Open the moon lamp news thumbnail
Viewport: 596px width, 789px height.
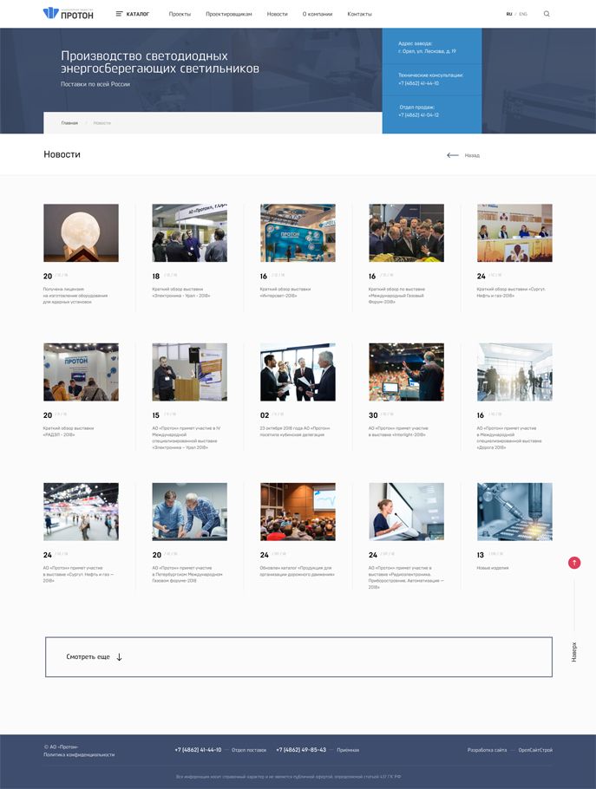[81, 232]
